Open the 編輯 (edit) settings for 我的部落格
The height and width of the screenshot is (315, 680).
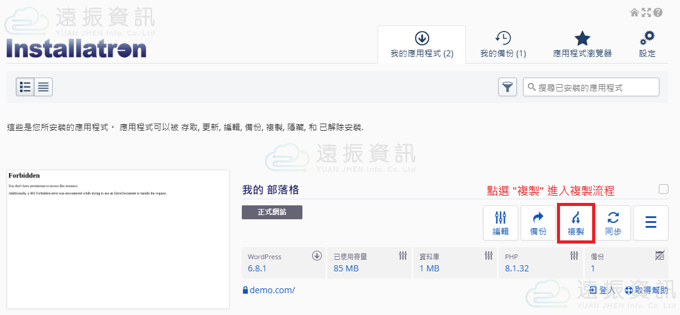coord(500,223)
